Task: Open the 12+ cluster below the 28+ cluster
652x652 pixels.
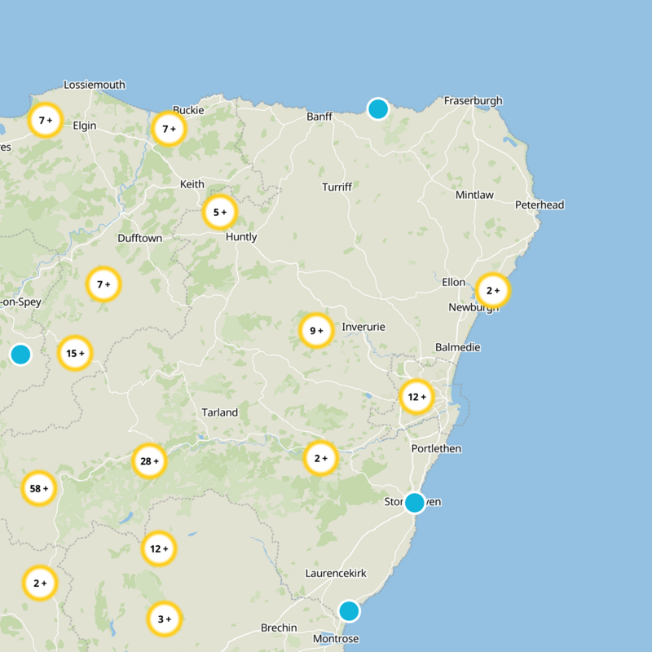Action: (x=159, y=548)
